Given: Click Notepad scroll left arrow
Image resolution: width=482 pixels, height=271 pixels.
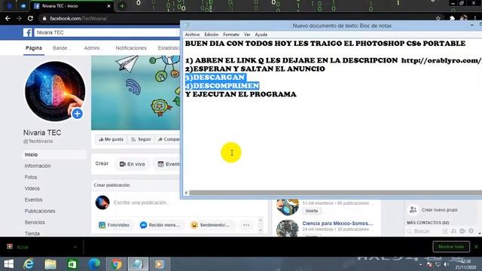Looking at the screenshot, I should pyautogui.click(x=186, y=193).
